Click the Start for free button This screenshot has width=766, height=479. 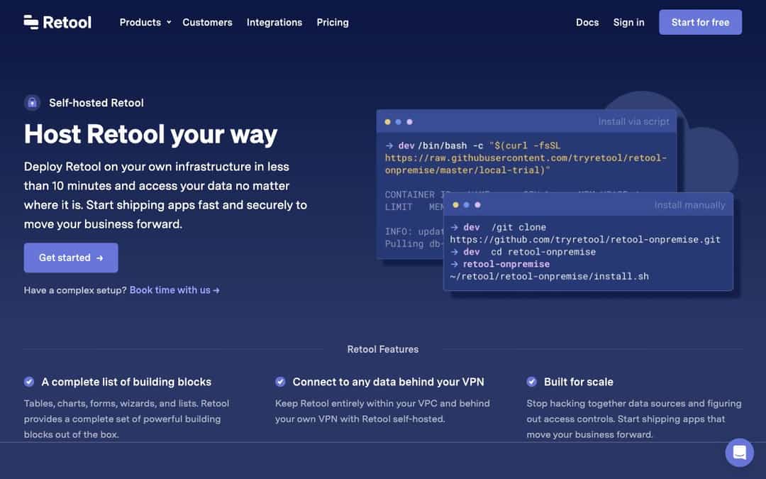pyautogui.click(x=700, y=22)
